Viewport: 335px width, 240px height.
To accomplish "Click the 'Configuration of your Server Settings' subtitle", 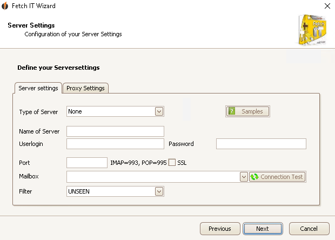I will [x=73, y=34].
